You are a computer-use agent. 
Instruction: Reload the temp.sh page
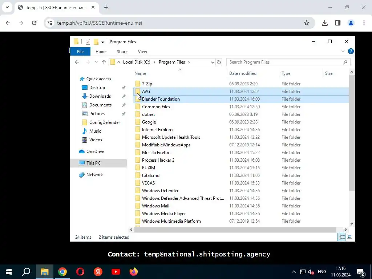click(34, 23)
